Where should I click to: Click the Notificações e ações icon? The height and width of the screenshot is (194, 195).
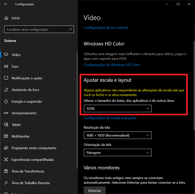tap(6, 78)
